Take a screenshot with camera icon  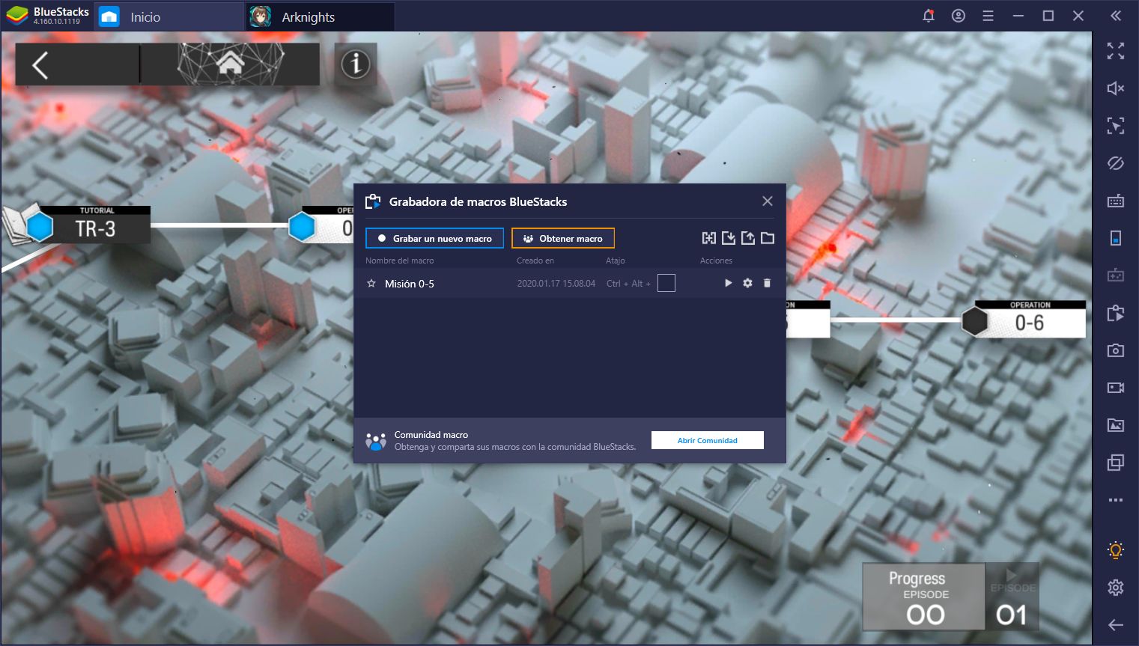pos(1116,350)
